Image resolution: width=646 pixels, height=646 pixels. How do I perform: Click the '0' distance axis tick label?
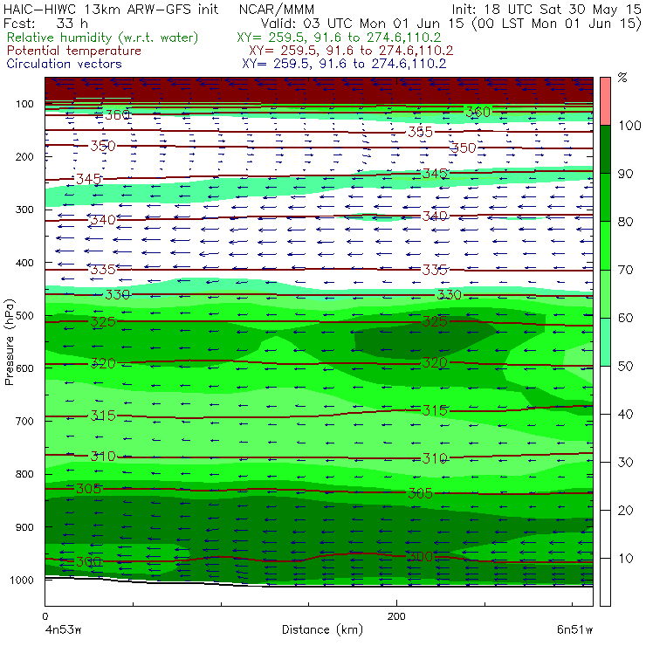point(45,616)
